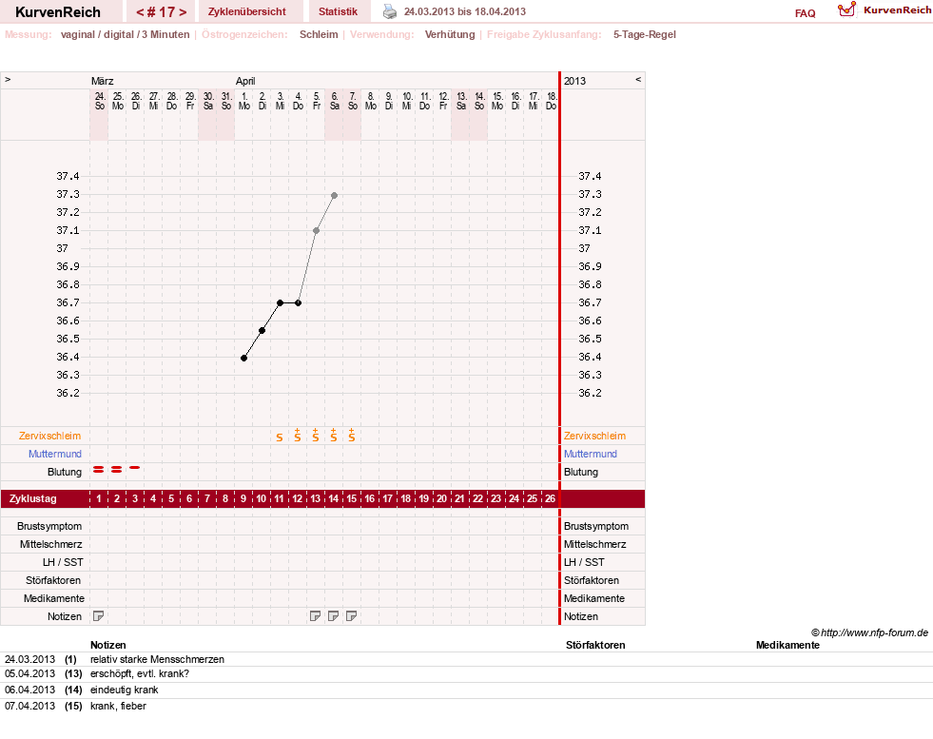Click cervical mucus S+ symbol on day 13
The width and height of the screenshot is (933, 739).
pos(316,435)
